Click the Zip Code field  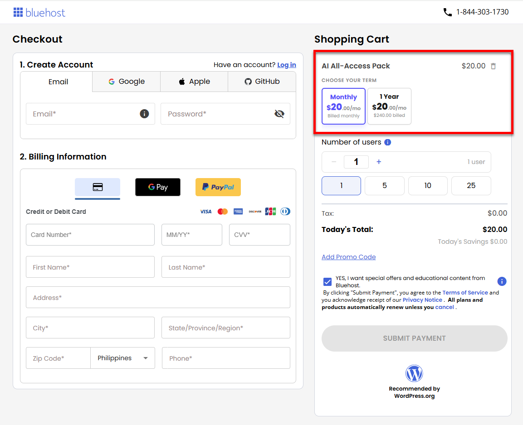[58, 358]
